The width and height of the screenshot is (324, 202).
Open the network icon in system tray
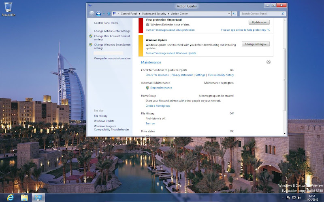(x=294, y=198)
